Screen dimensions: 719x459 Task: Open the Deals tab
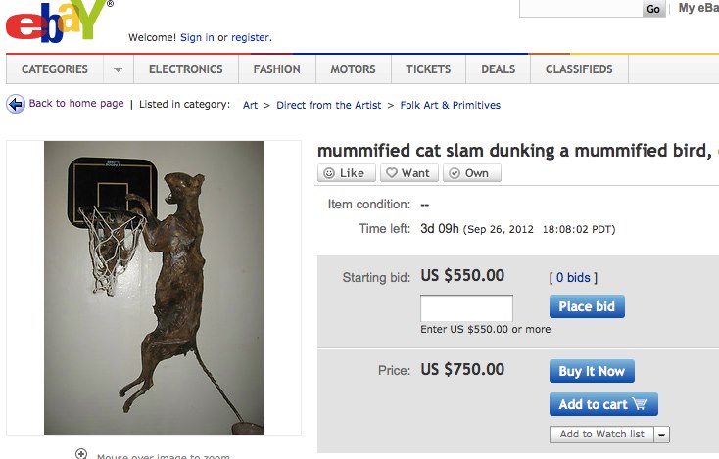[499, 69]
